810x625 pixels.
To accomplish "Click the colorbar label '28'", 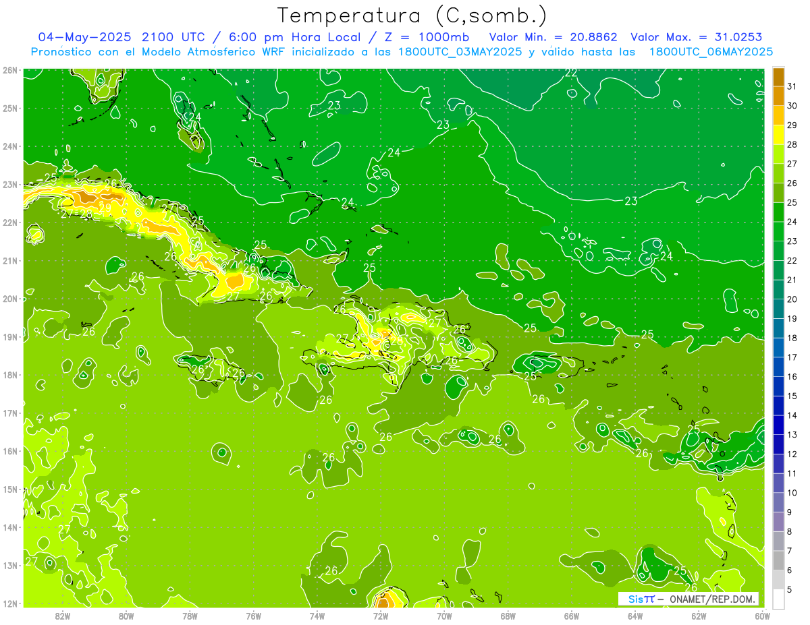I will coord(792,144).
